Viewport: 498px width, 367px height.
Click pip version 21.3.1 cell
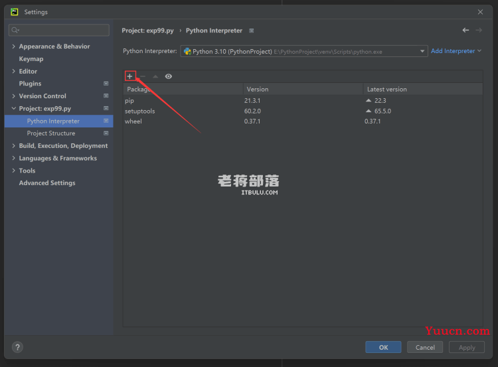(x=252, y=101)
